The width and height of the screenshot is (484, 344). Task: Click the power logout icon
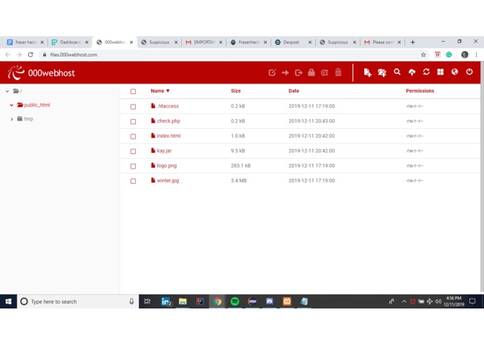point(469,72)
